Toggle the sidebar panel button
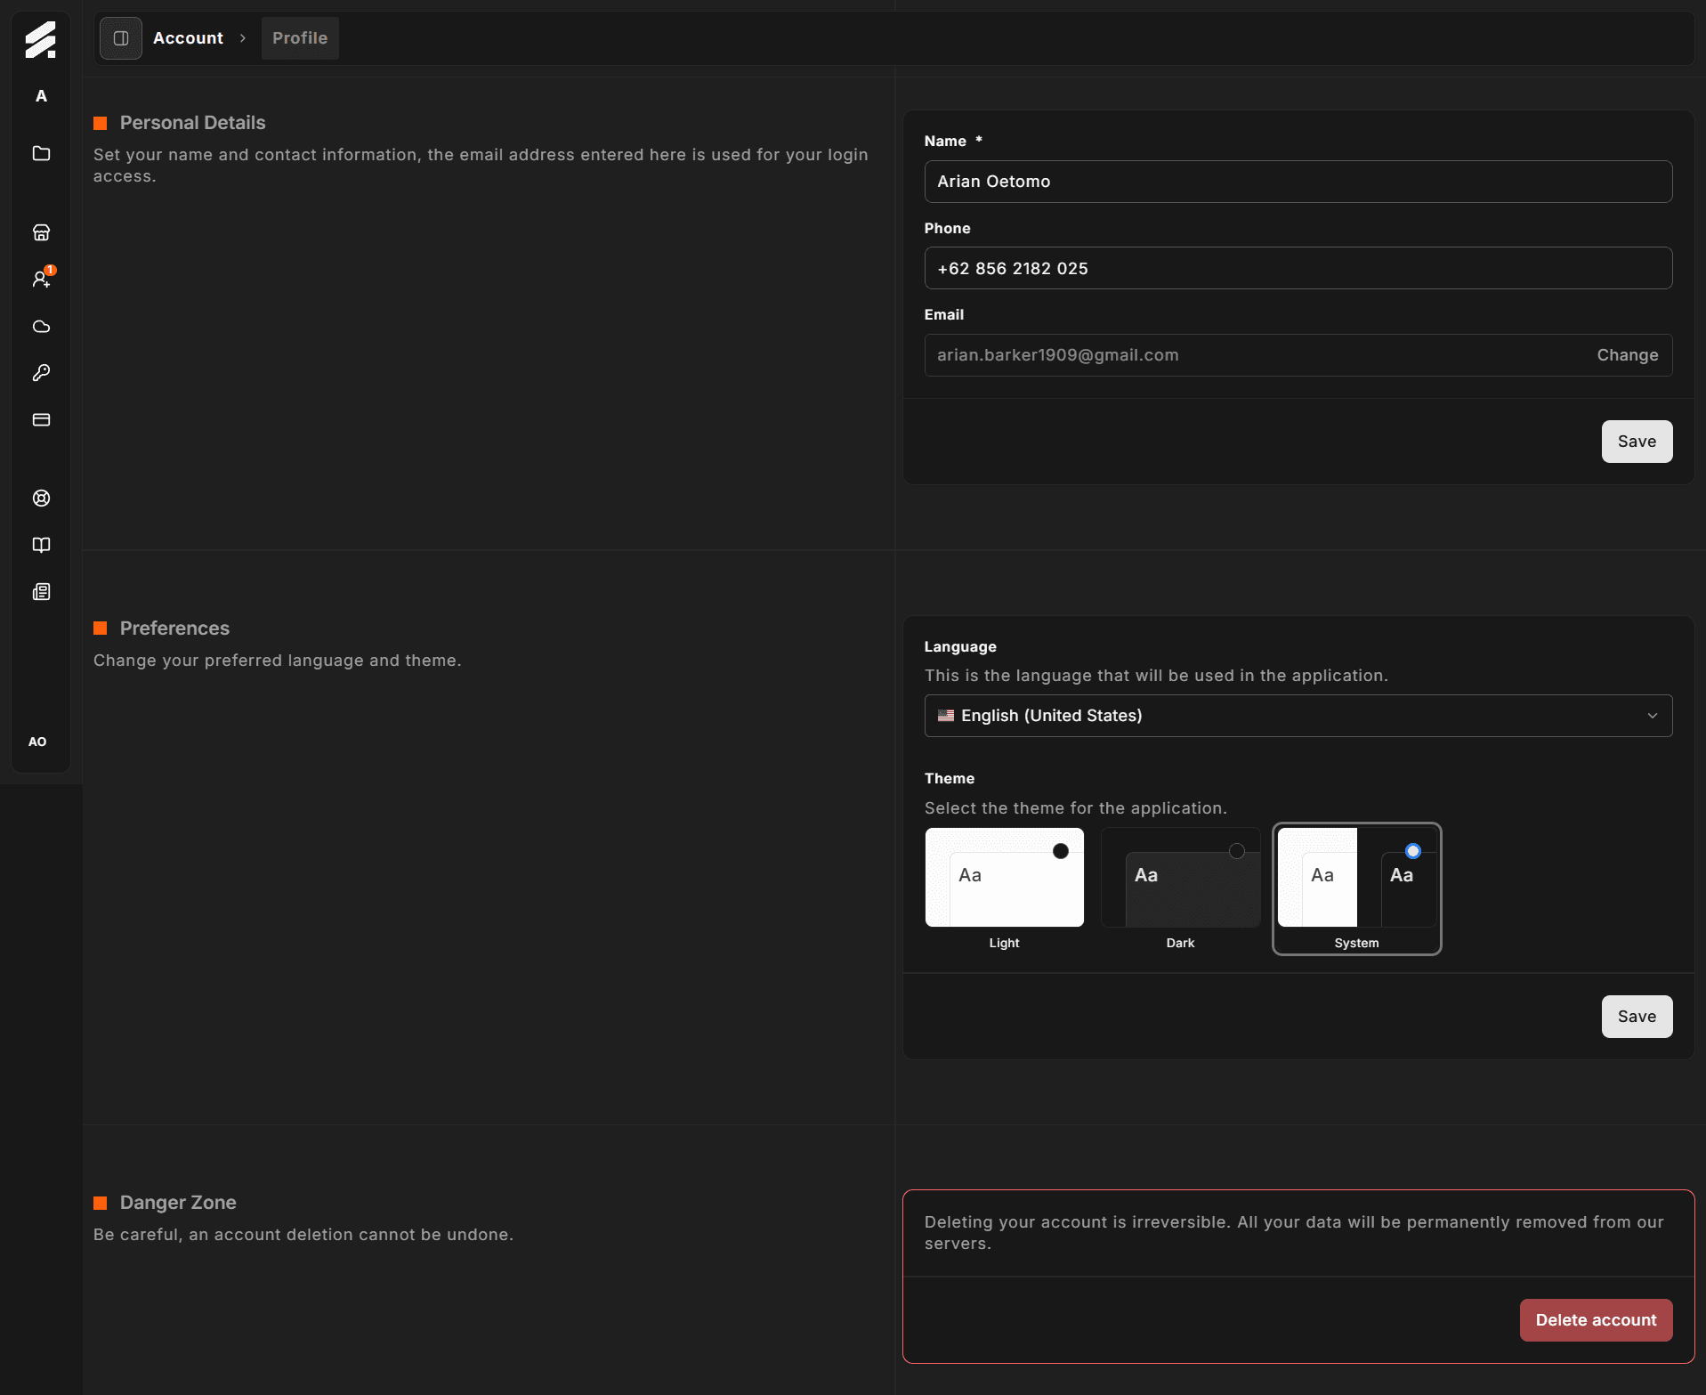Viewport: 1706px width, 1395px height. [121, 38]
